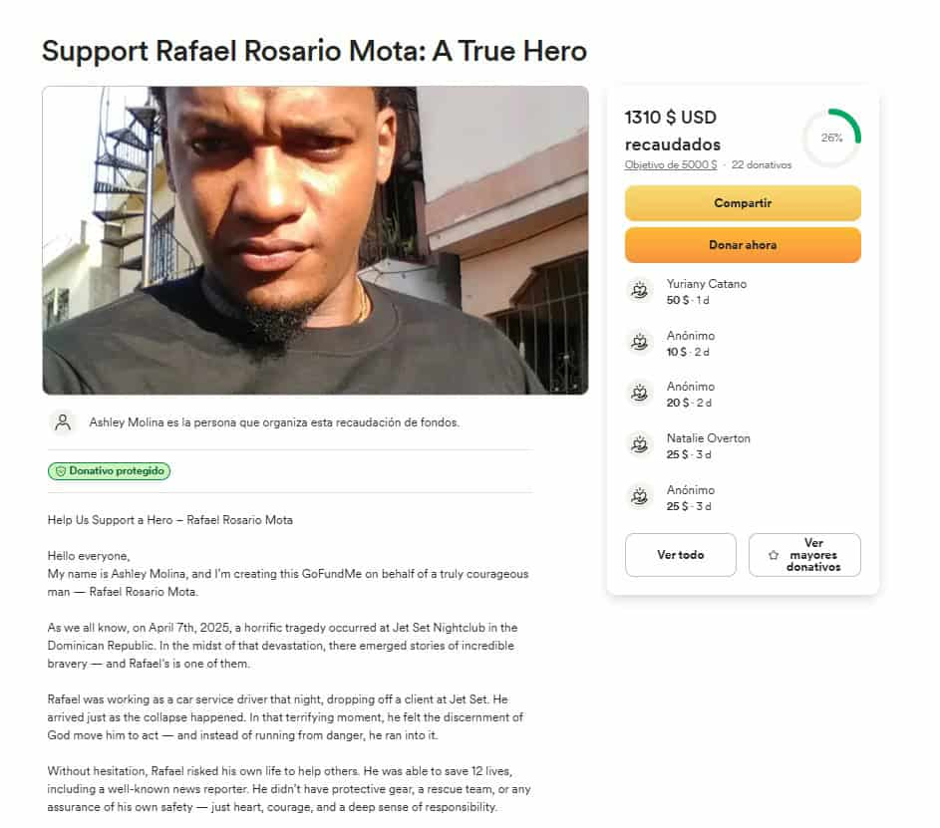Open the campaign photo of Rafael
The width and height of the screenshot is (940, 828).
315,240
